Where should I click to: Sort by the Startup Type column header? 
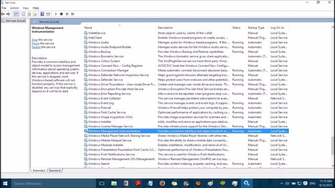click(258, 28)
